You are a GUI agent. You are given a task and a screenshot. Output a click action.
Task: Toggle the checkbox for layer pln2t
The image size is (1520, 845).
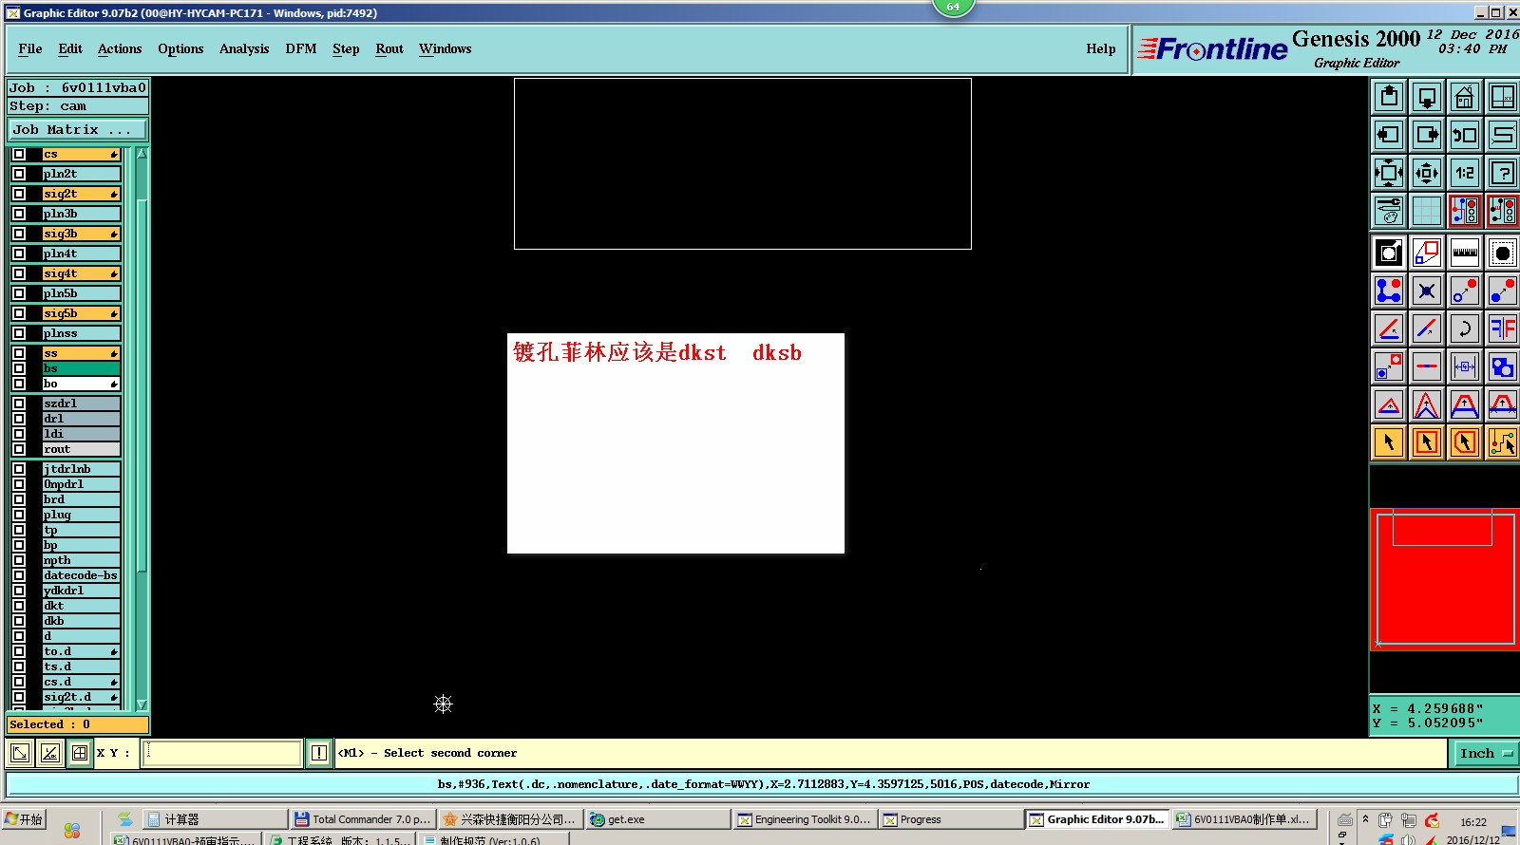pos(19,174)
